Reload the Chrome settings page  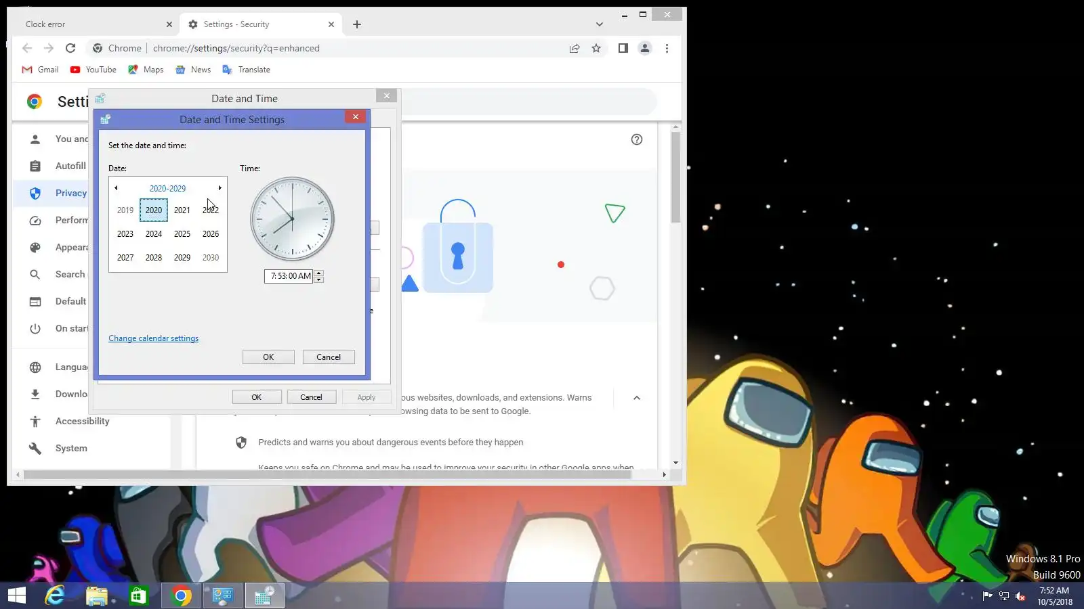click(70, 48)
